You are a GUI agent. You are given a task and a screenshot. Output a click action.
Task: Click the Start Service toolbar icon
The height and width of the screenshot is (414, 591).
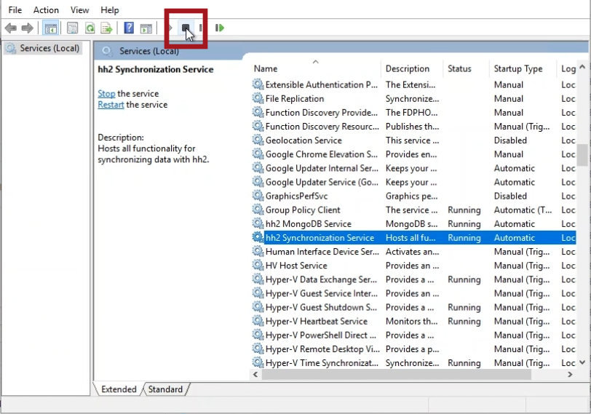click(x=170, y=28)
